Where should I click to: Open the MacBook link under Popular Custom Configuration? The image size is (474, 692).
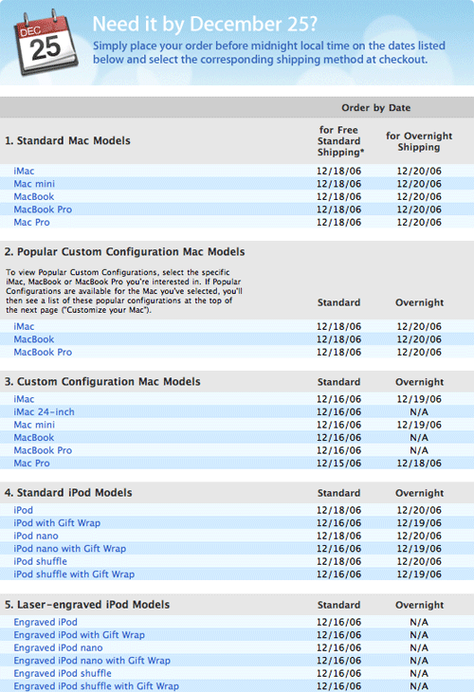click(34, 339)
